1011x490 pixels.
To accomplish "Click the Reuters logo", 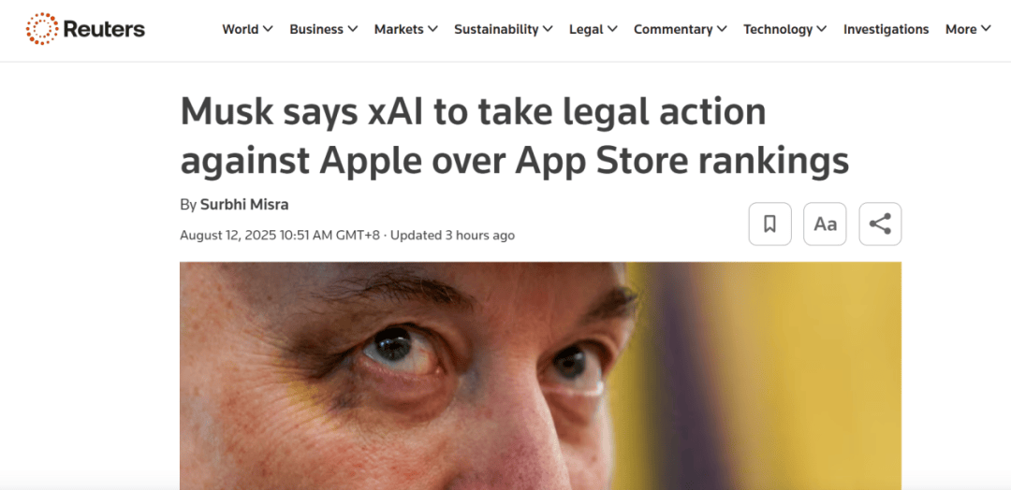I will pyautogui.click(x=85, y=29).
